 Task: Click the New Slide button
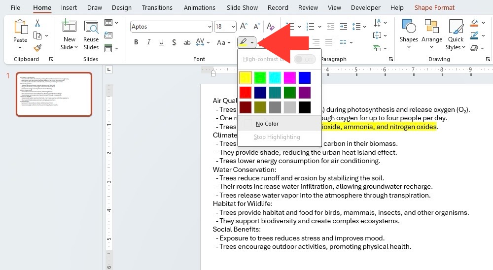(x=69, y=35)
